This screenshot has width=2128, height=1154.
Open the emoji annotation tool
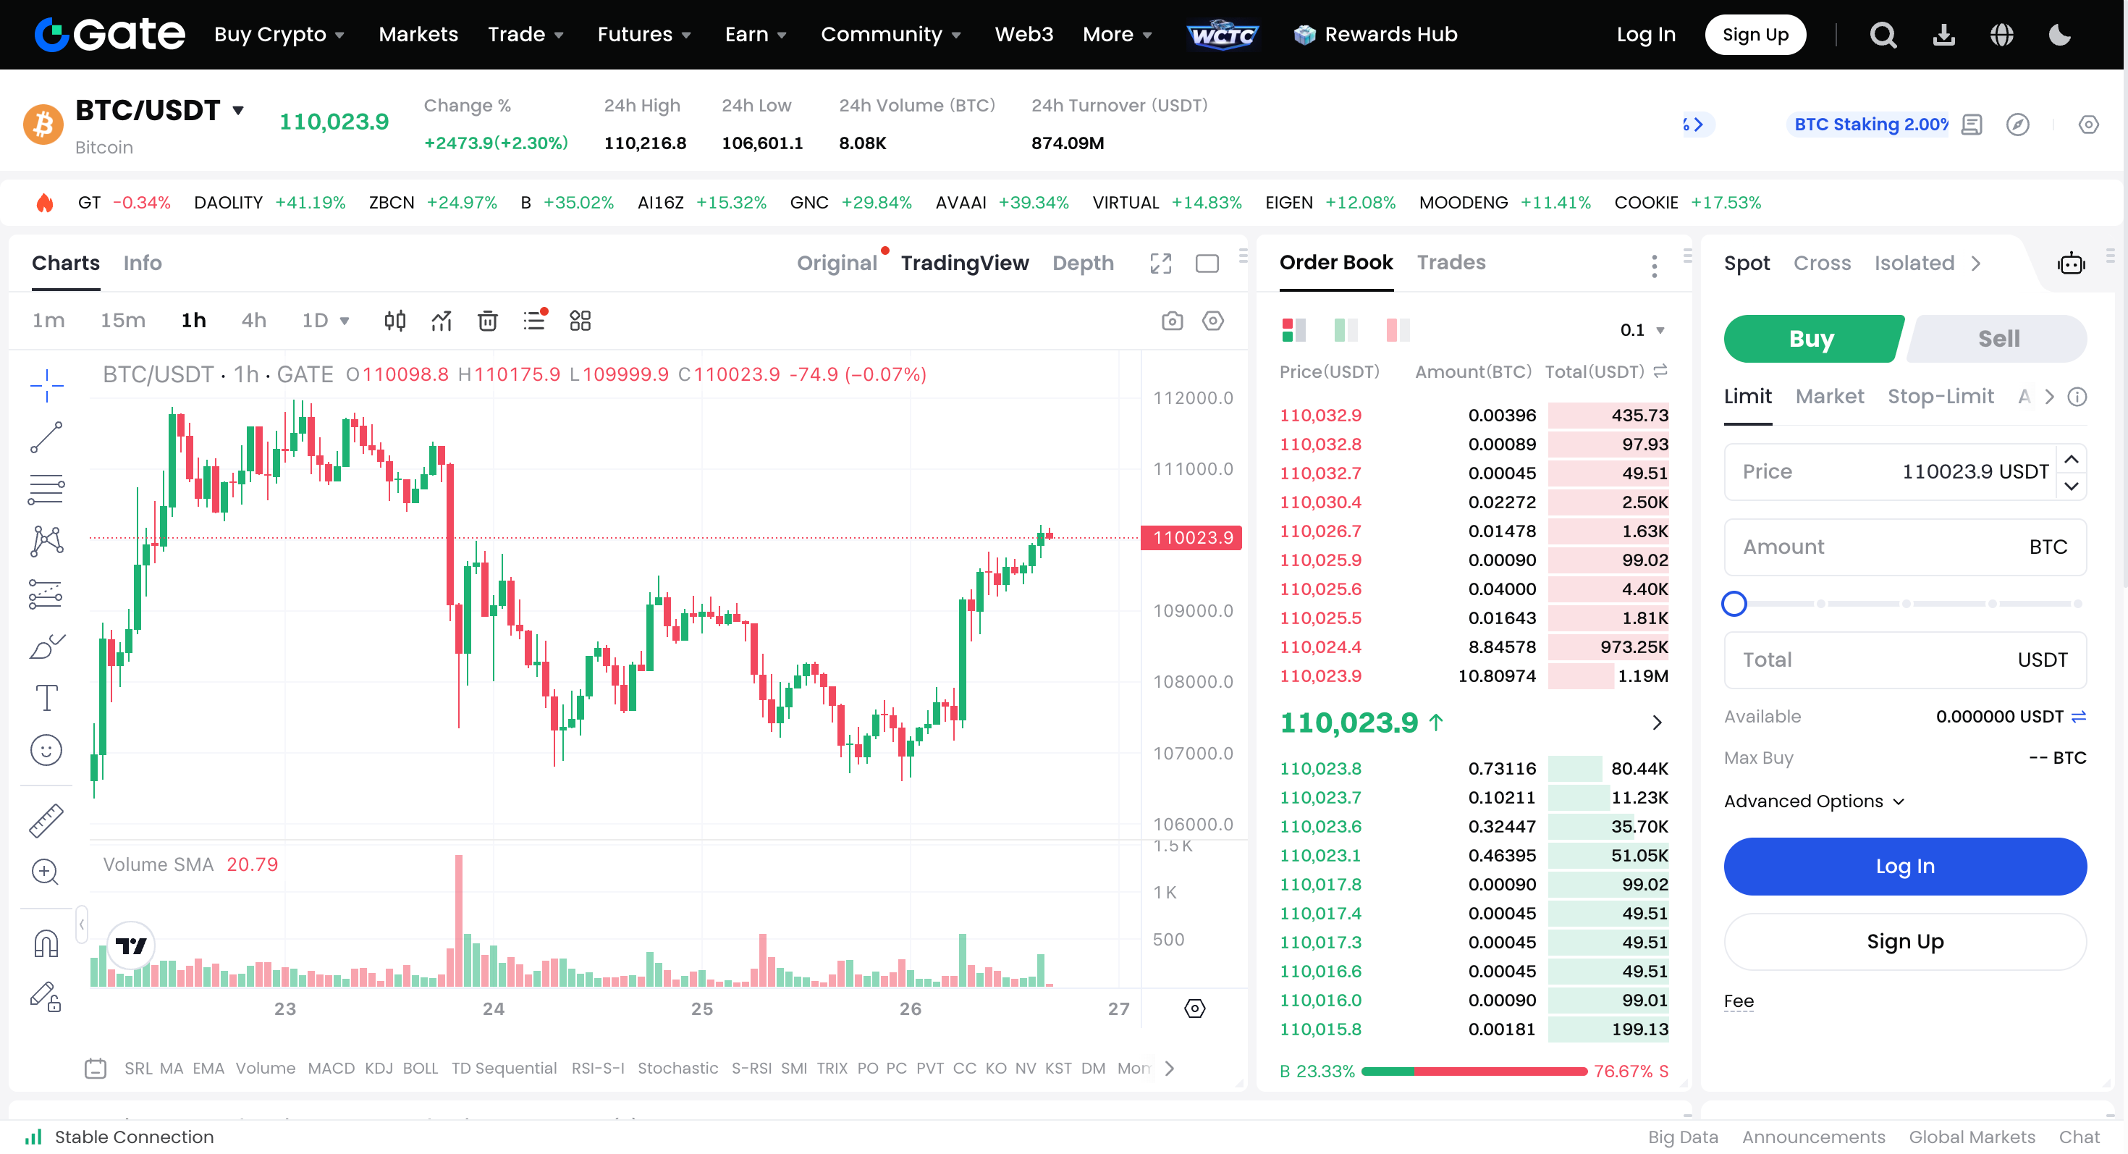(47, 749)
